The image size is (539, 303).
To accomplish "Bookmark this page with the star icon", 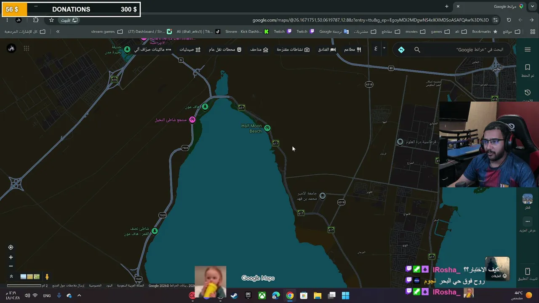I will pos(51,20).
